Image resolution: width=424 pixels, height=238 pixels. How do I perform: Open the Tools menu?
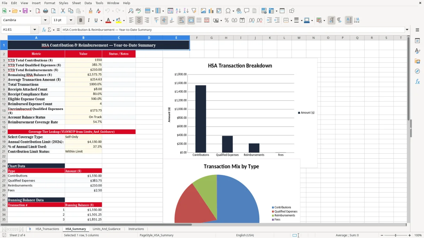pyautogui.click(x=99, y=3)
